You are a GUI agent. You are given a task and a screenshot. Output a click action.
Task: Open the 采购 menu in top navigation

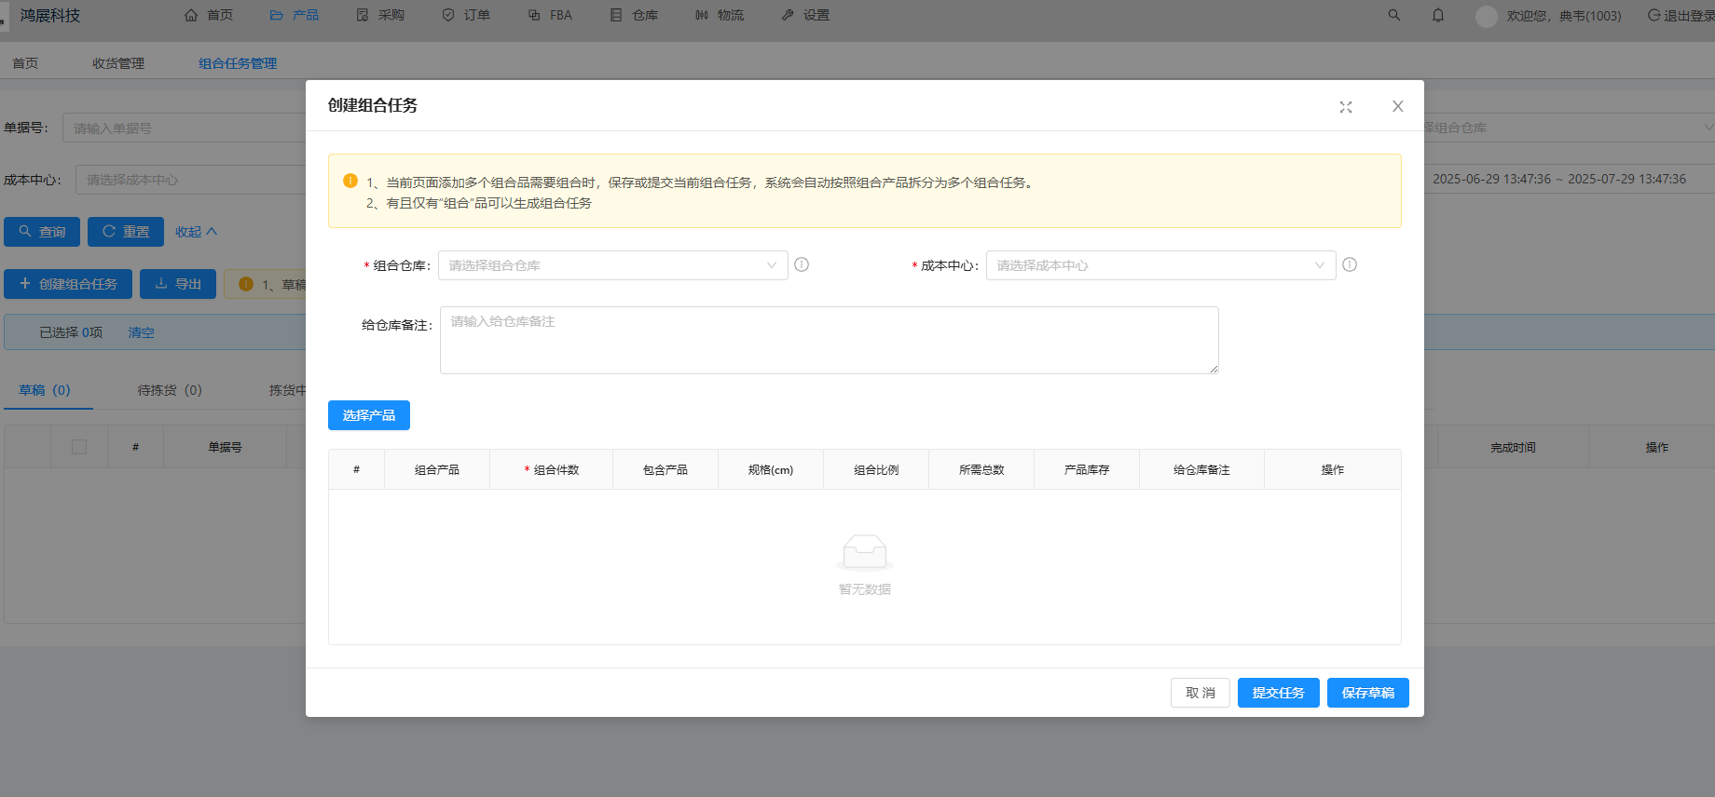pyautogui.click(x=380, y=15)
